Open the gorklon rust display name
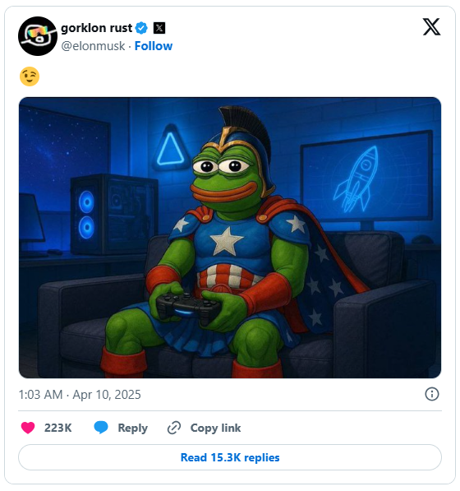The height and width of the screenshot is (491, 460). tap(96, 28)
